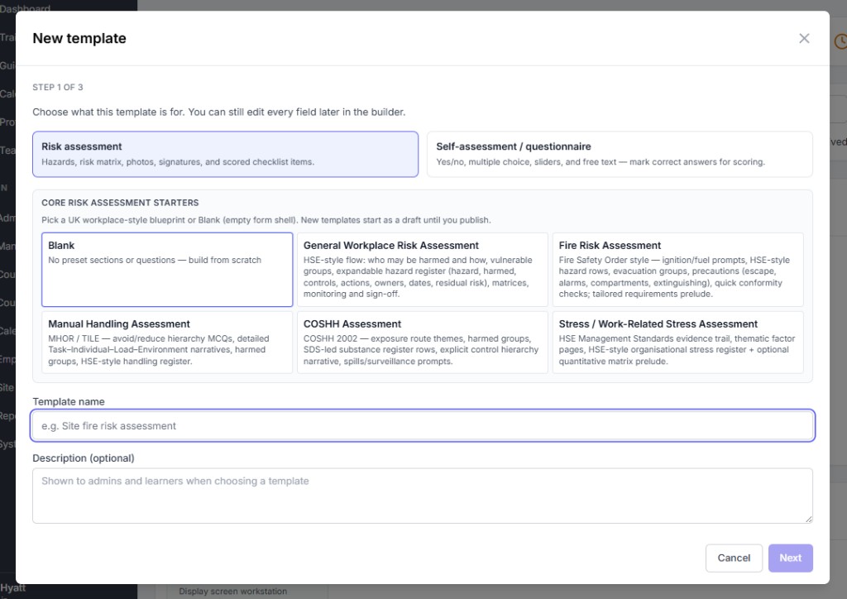Click 'Display screen workstation' in background page

pyautogui.click(x=232, y=592)
